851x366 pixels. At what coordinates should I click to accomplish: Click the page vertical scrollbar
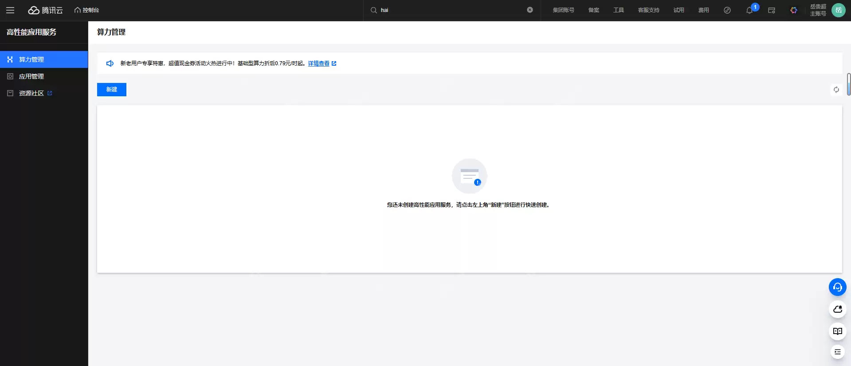(x=848, y=84)
